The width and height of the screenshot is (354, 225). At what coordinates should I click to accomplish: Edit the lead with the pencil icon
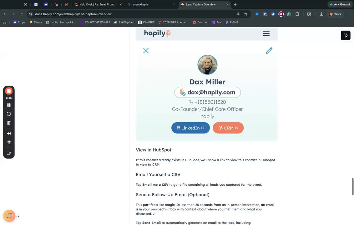(269, 51)
